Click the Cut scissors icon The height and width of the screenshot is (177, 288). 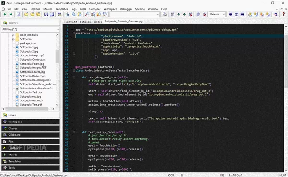(68, 14)
